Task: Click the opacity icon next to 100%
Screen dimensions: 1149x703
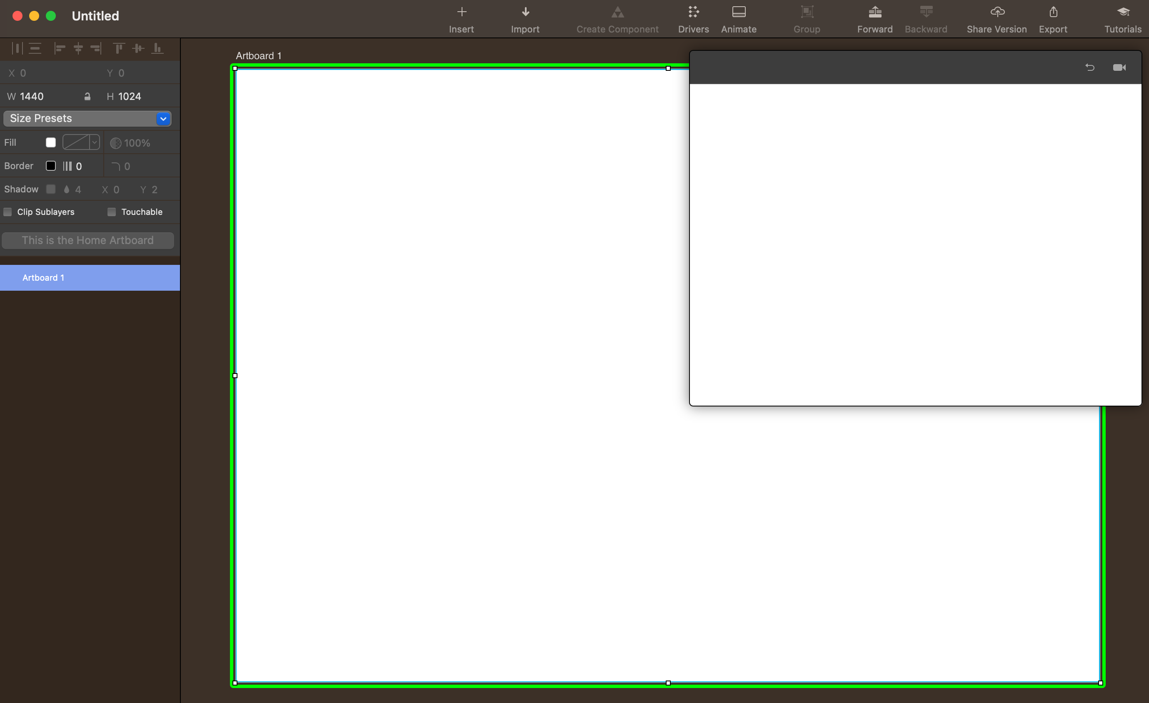Action: tap(116, 143)
